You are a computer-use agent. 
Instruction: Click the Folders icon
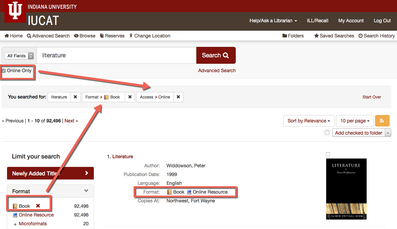pos(285,35)
